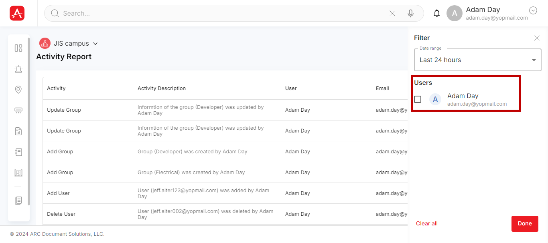Click the sidebar vertical scrollbar
The image size is (548, 243).
[28, 120]
